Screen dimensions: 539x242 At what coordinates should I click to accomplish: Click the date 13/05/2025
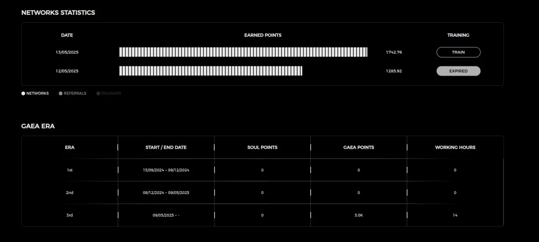coord(67,52)
